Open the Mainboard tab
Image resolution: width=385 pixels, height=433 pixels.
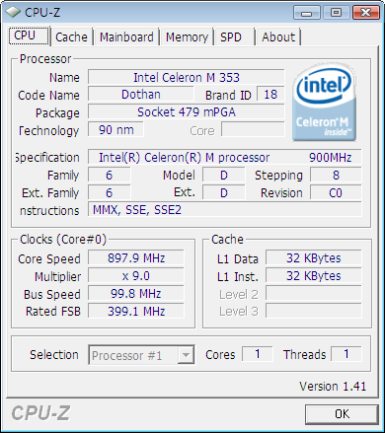pyautogui.click(x=126, y=36)
